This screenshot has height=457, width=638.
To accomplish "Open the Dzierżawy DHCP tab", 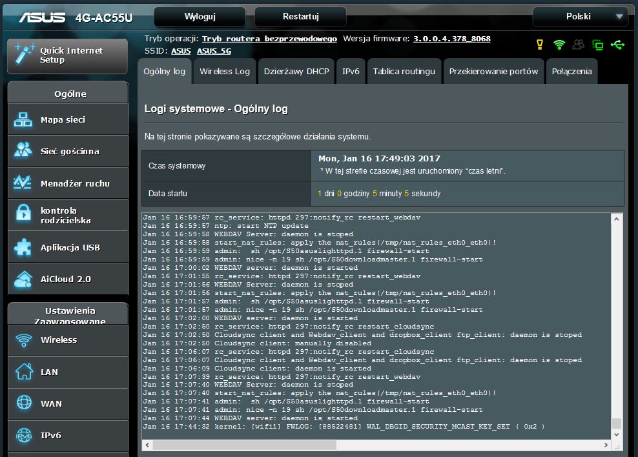I will (x=296, y=71).
